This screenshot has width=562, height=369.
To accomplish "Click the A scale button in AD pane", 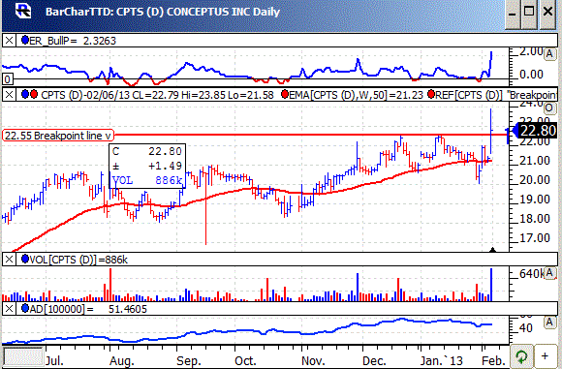I will coord(549,323).
